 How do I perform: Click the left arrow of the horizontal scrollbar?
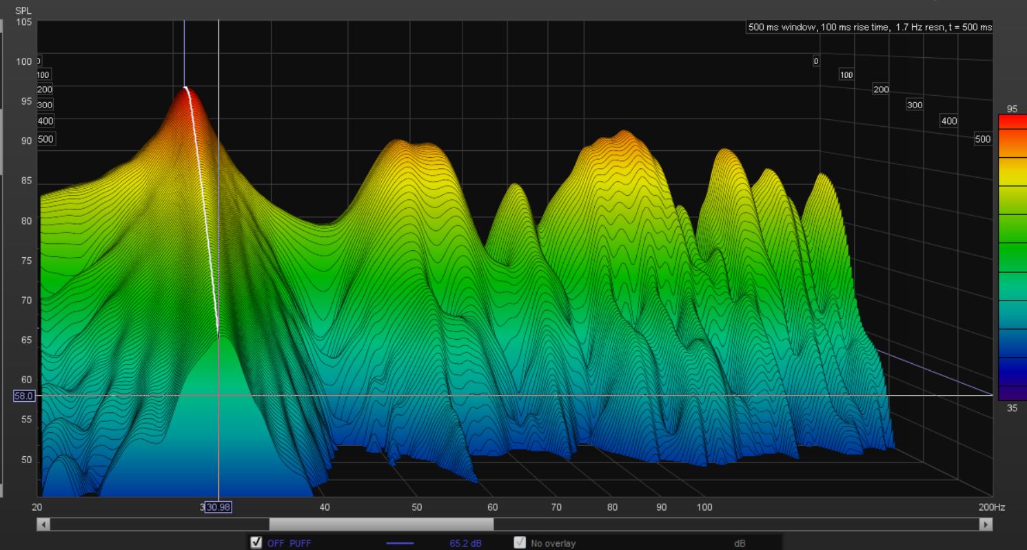pos(44,524)
